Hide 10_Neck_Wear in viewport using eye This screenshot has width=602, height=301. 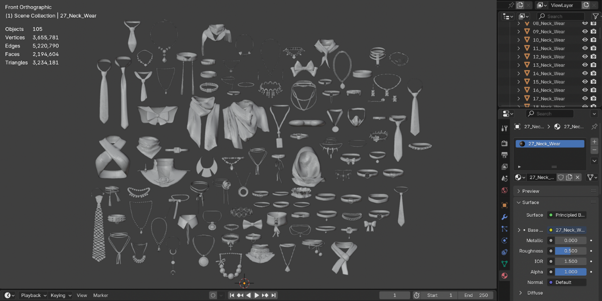click(x=584, y=40)
